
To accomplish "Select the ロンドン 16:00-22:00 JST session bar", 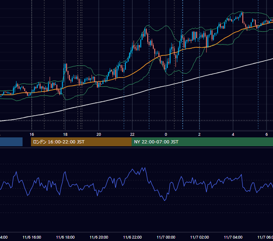I will pyautogui.click(x=81, y=142).
